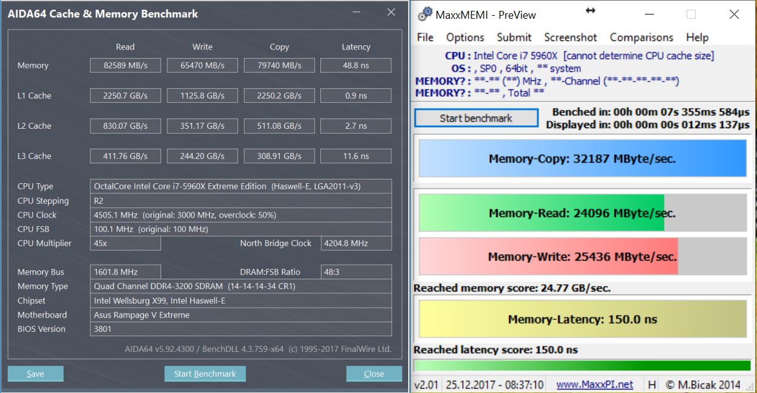Click the MaxxMEMI app icon in title bar
This screenshot has height=393, width=757.
(425, 15)
